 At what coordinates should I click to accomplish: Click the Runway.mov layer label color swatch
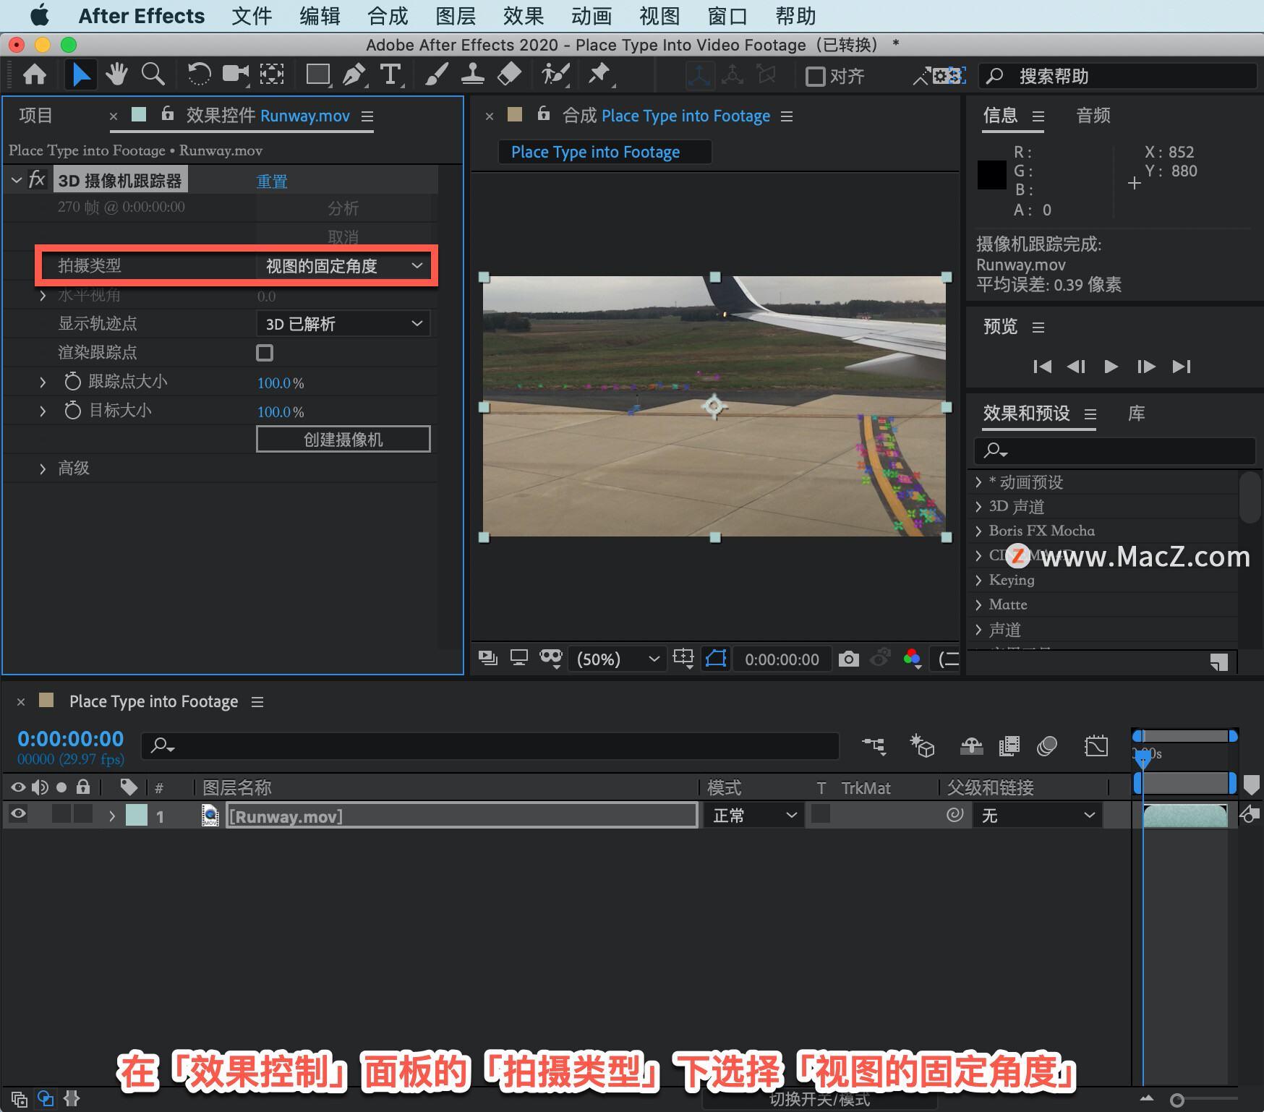coord(136,816)
